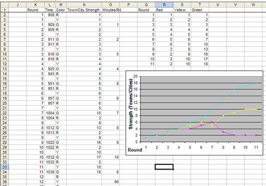
Task: Select the active outlined cell below the chart
Action: pos(164,167)
